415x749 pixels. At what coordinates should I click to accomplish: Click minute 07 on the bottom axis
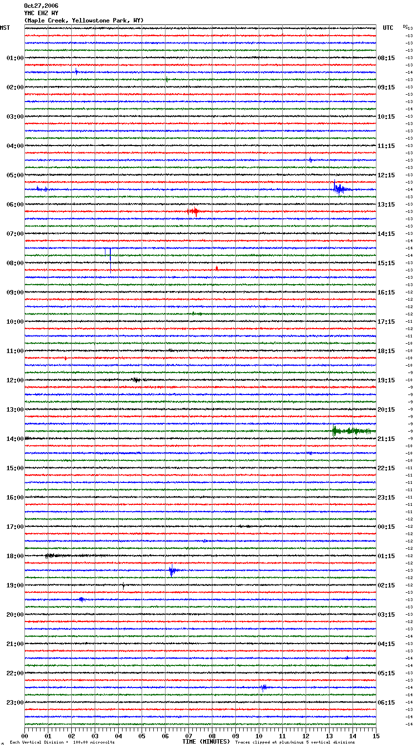[x=188, y=736]
